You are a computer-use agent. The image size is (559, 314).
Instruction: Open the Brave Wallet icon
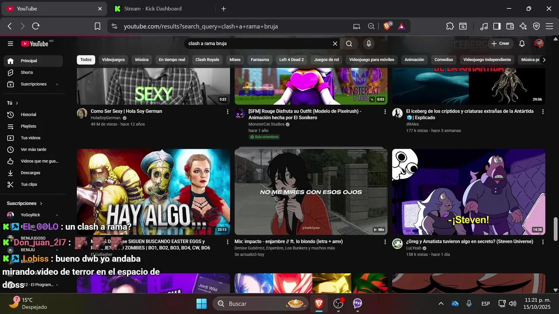click(510, 26)
